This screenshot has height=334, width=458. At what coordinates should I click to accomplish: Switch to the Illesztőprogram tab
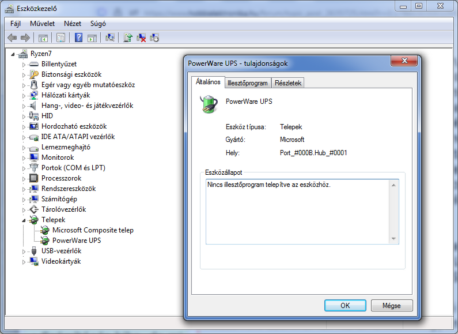point(248,83)
